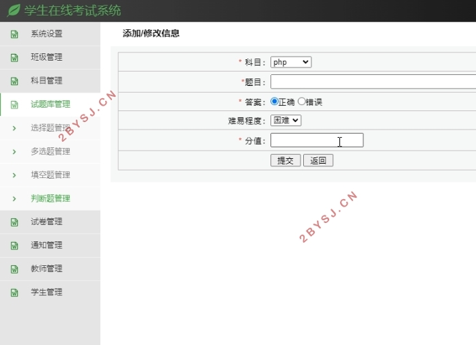Focus the 分值 input field

[x=317, y=140]
